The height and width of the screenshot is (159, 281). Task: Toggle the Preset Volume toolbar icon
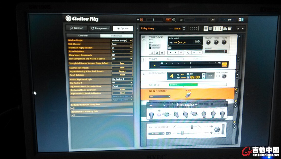(225, 28)
